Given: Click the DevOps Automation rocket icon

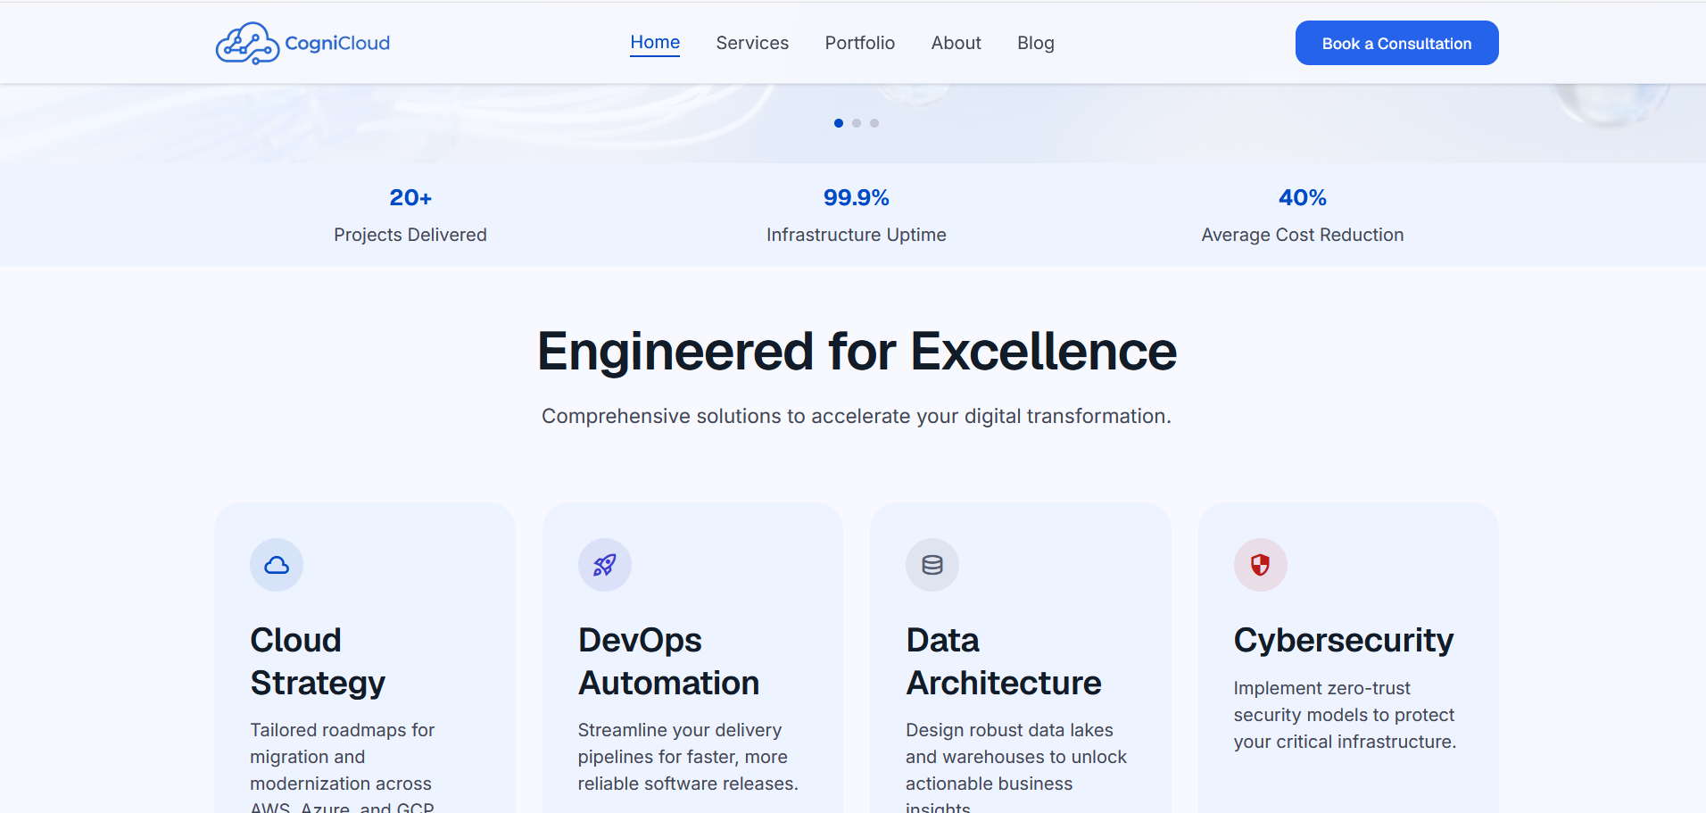Looking at the screenshot, I should [605, 565].
